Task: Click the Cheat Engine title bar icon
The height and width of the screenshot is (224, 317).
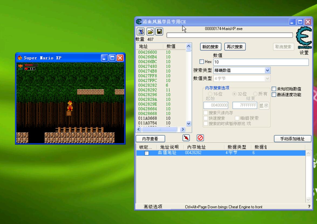Action: pos(139,22)
